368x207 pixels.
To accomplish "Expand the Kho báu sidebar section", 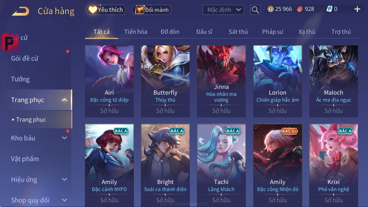I will click(x=64, y=138).
